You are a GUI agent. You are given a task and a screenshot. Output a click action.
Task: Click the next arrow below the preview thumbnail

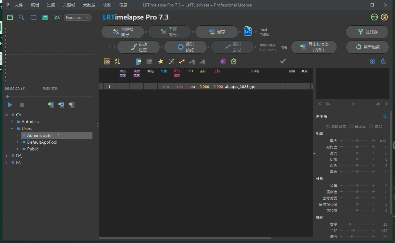[386, 104]
